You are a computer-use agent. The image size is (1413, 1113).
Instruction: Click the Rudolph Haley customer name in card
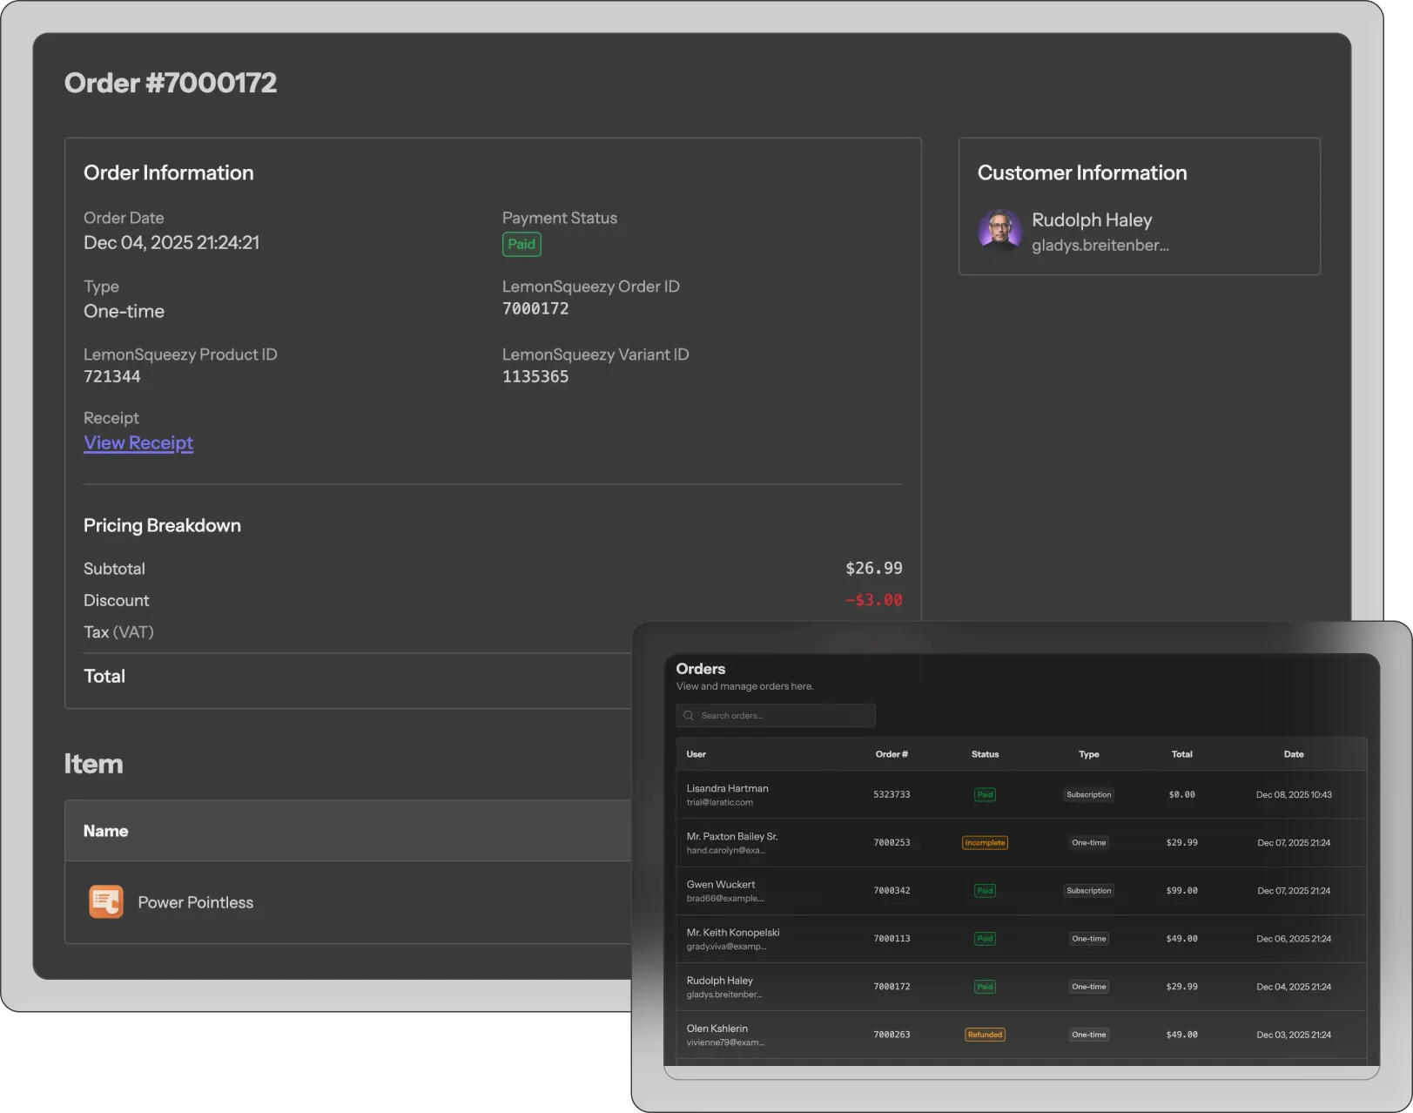1092,220
